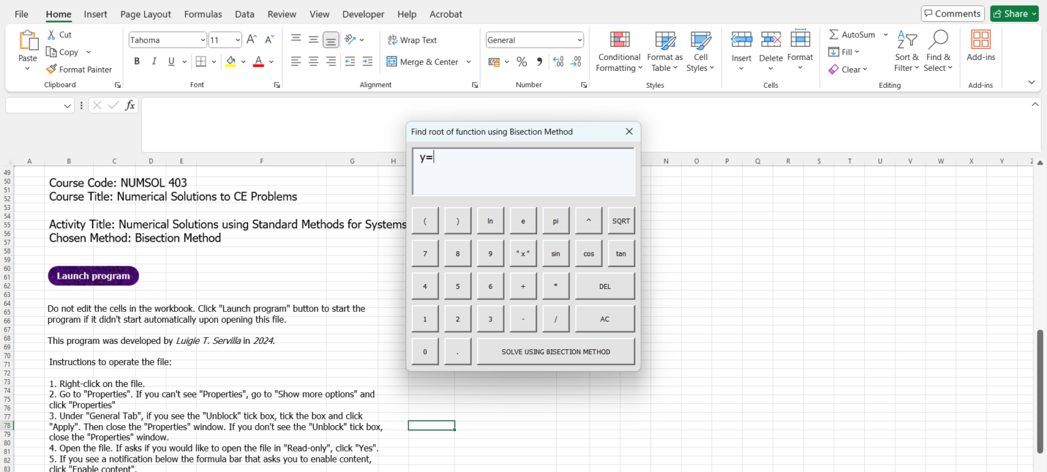Open Conditional Formatting
Image resolution: width=1047 pixels, height=472 pixels.
coord(619,51)
